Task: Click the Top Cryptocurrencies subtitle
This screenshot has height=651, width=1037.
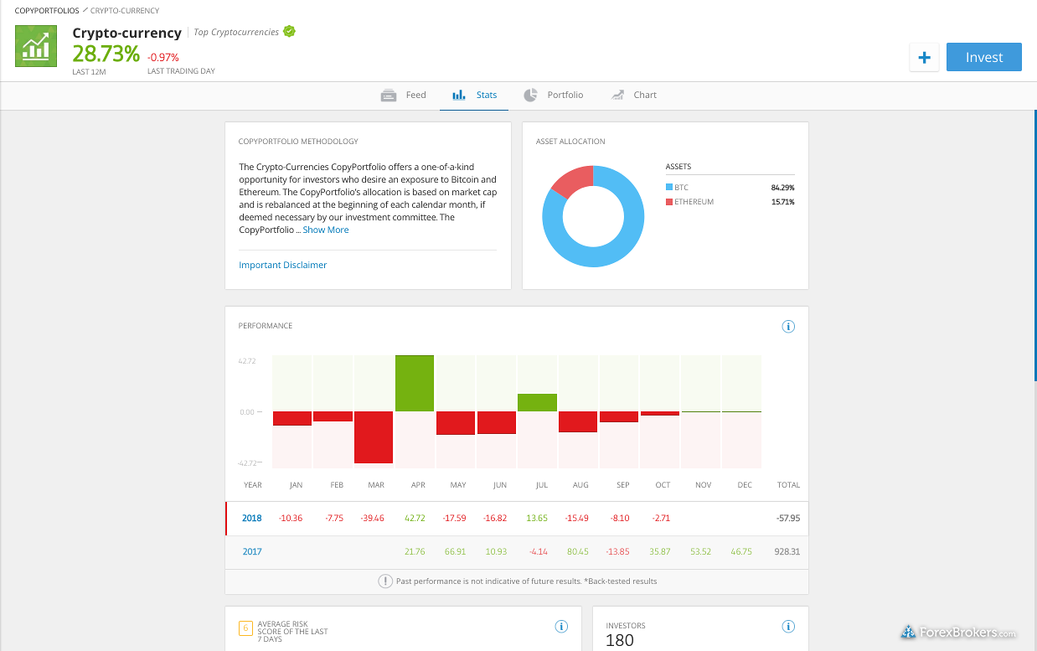Action: 236,32
